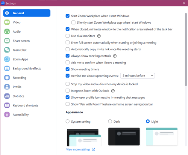Click the Share screen icon

pos(7,41)
